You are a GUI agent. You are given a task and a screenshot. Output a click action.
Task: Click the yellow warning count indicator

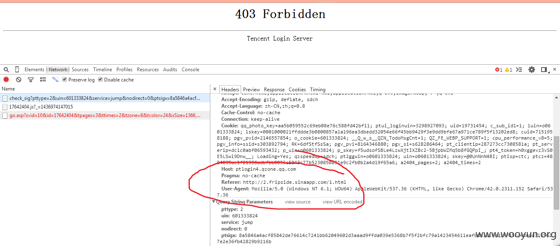pos(509,70)
